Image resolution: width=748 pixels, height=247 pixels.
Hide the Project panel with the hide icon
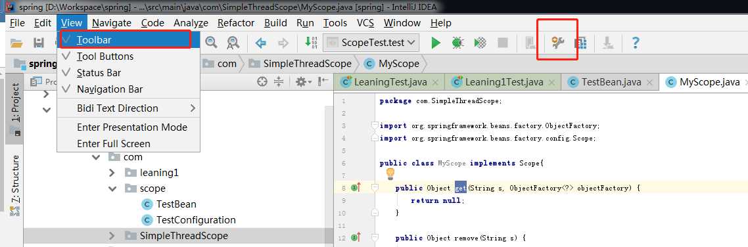(x=323, y=82)
